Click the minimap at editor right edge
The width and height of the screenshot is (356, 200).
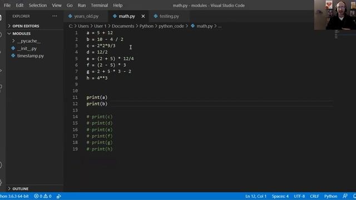pyautogui.click(x=336, y=34)
